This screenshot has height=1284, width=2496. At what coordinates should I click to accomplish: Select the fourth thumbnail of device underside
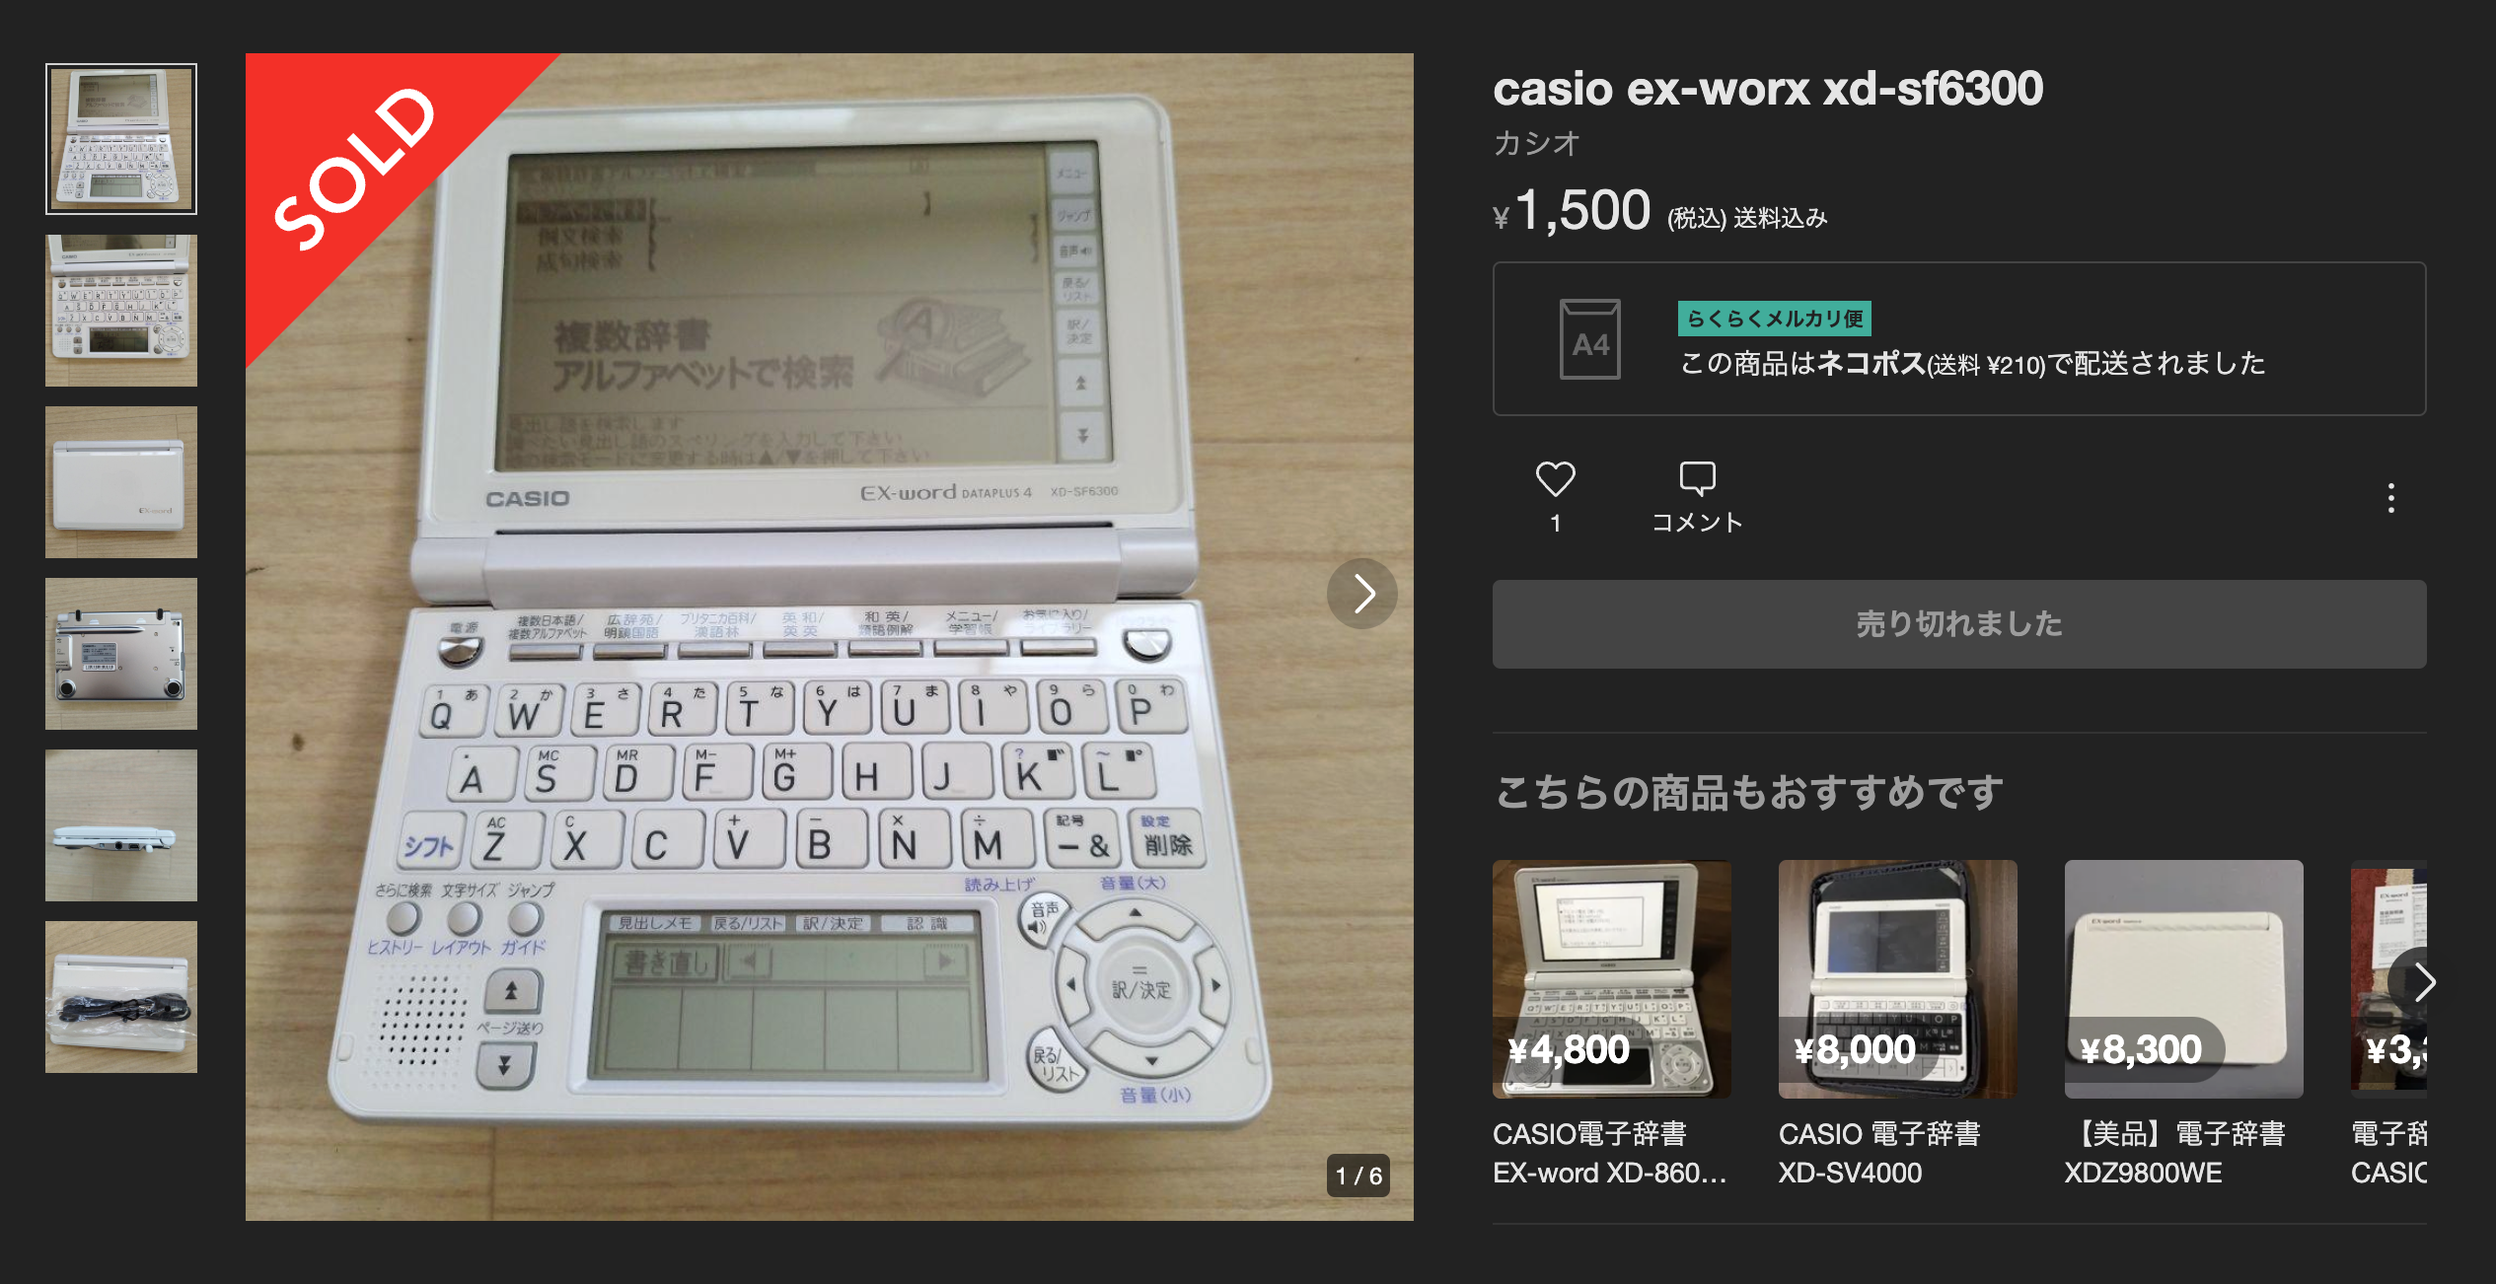coord(121,654)
